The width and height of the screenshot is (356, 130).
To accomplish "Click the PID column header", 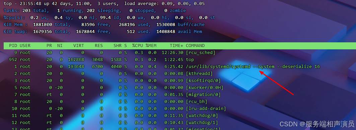I will 13,46.
